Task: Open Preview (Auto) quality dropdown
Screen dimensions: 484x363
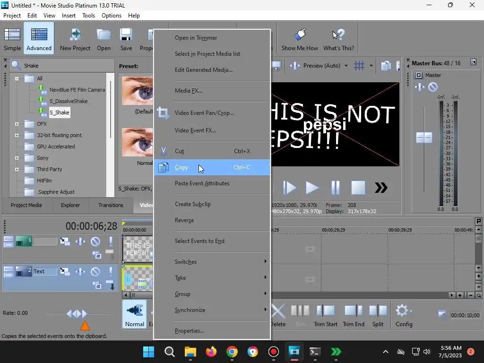Action: pos(346,65)
